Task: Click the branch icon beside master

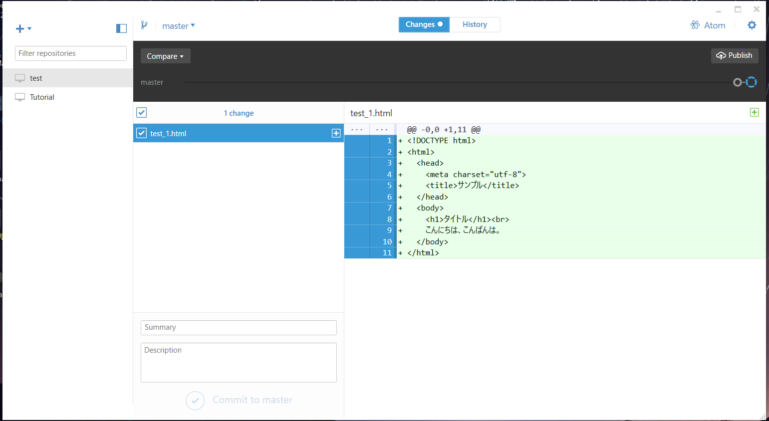Action: click(x=144, y=25)
